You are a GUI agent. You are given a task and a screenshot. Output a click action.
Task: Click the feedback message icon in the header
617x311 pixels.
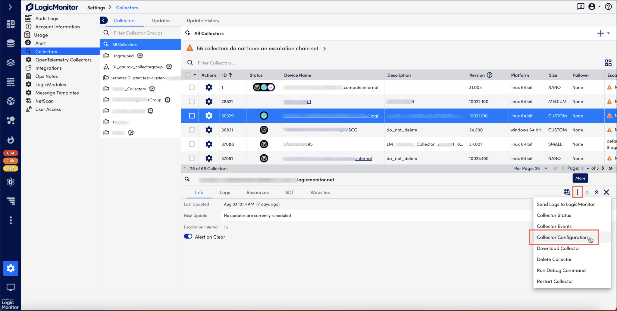click(581, 6)
